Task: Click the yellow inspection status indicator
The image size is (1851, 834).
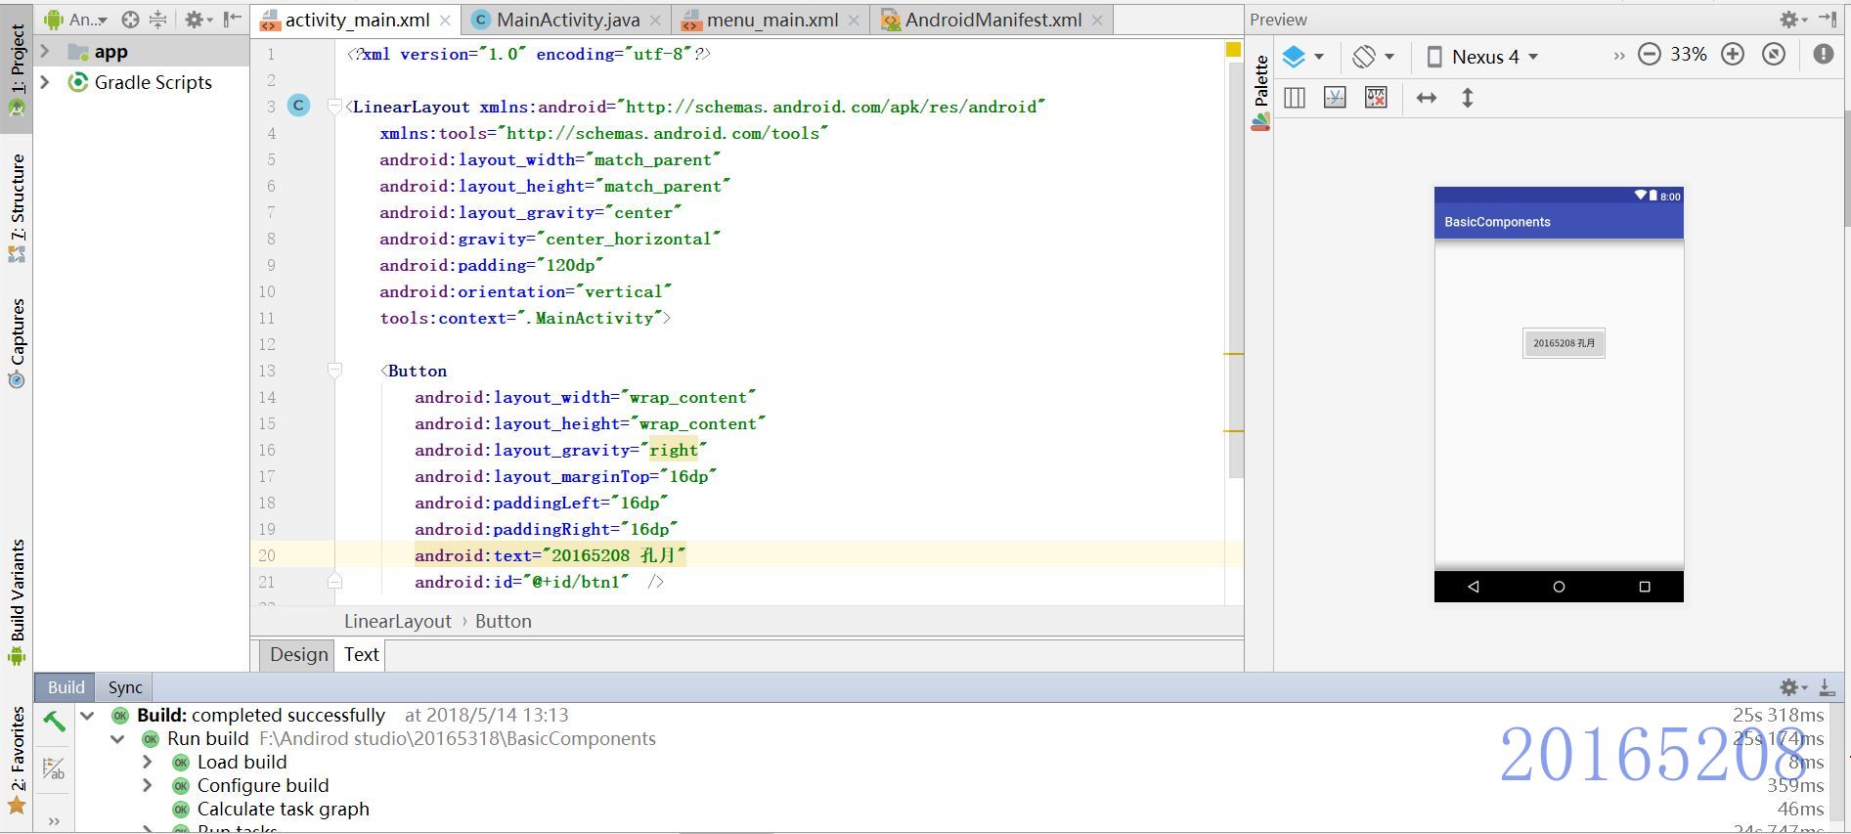Action: pos(1233,49)
